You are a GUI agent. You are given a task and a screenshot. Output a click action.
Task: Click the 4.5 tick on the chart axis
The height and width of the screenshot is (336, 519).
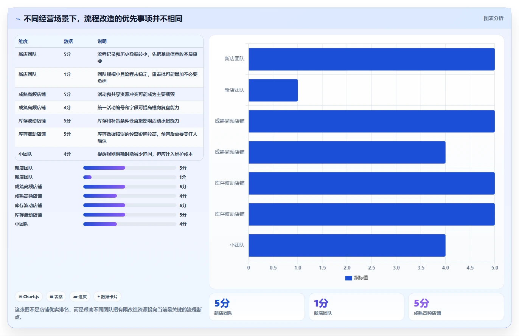pos(470,268)
